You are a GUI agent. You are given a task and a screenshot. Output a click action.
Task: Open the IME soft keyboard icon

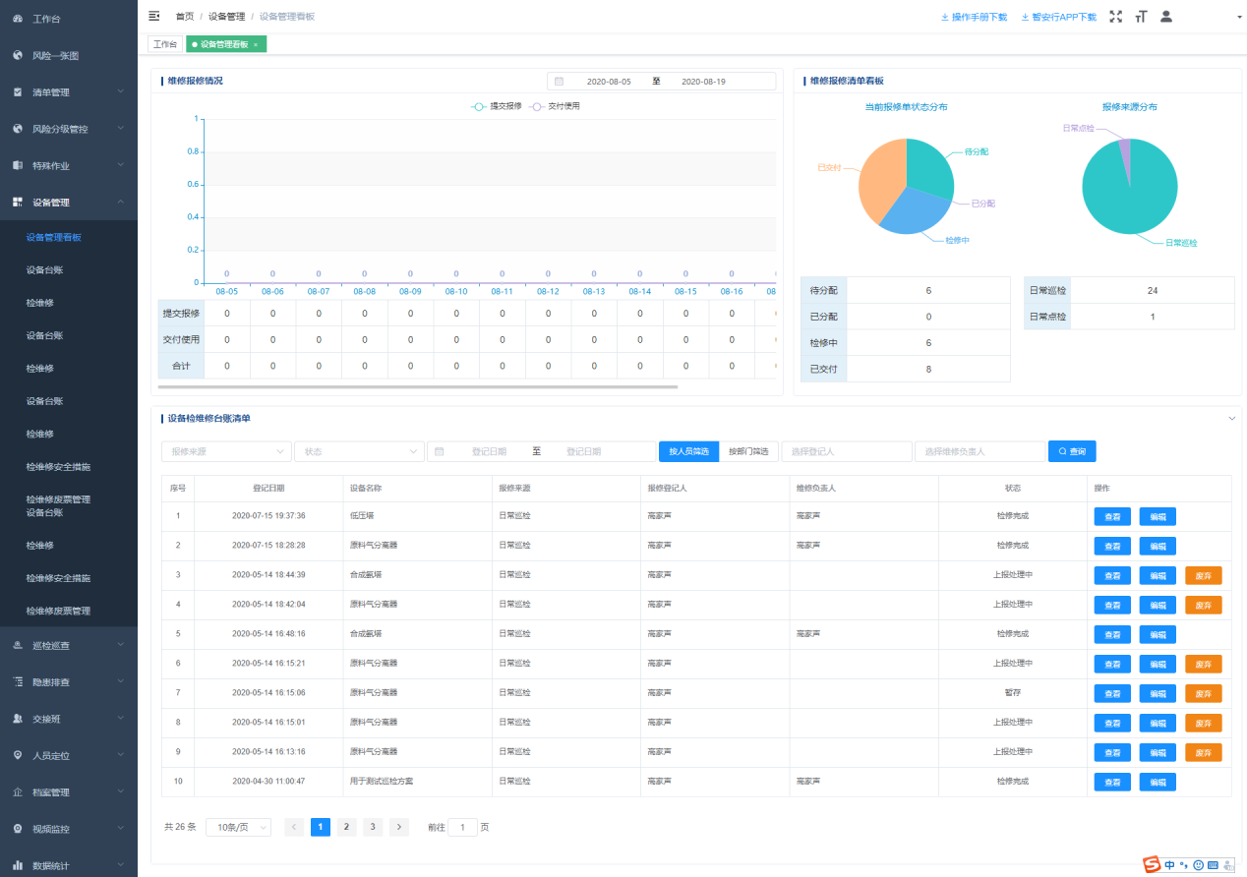tap(1213, 865)
